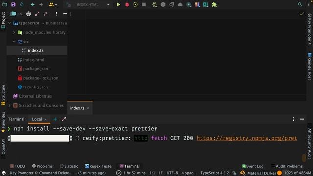Select package-lock.json file
Screen dimensions: 313x176
tap(41, 78)
